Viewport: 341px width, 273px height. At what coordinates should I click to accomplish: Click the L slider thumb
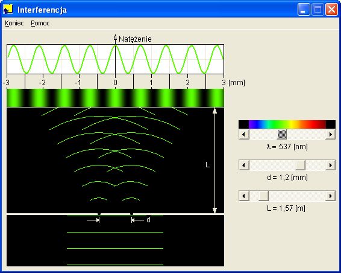coord(263,196)
